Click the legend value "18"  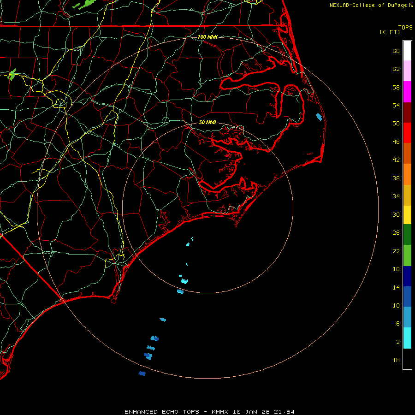pos(396,269)
